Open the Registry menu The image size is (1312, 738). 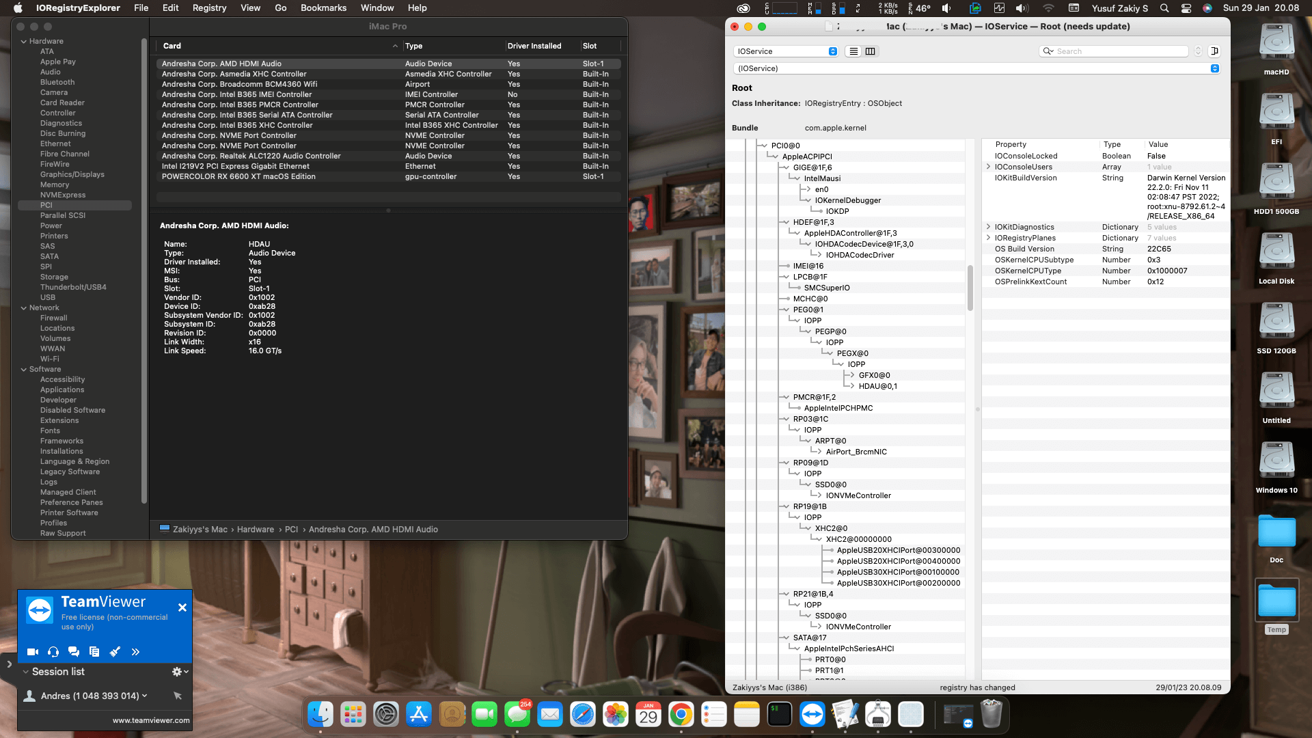[x=209, y=8]
